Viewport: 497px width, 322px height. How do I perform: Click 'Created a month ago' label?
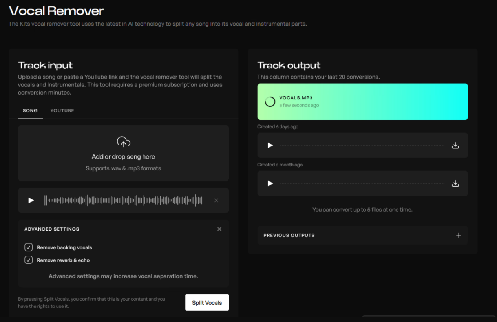coord(280,165)
